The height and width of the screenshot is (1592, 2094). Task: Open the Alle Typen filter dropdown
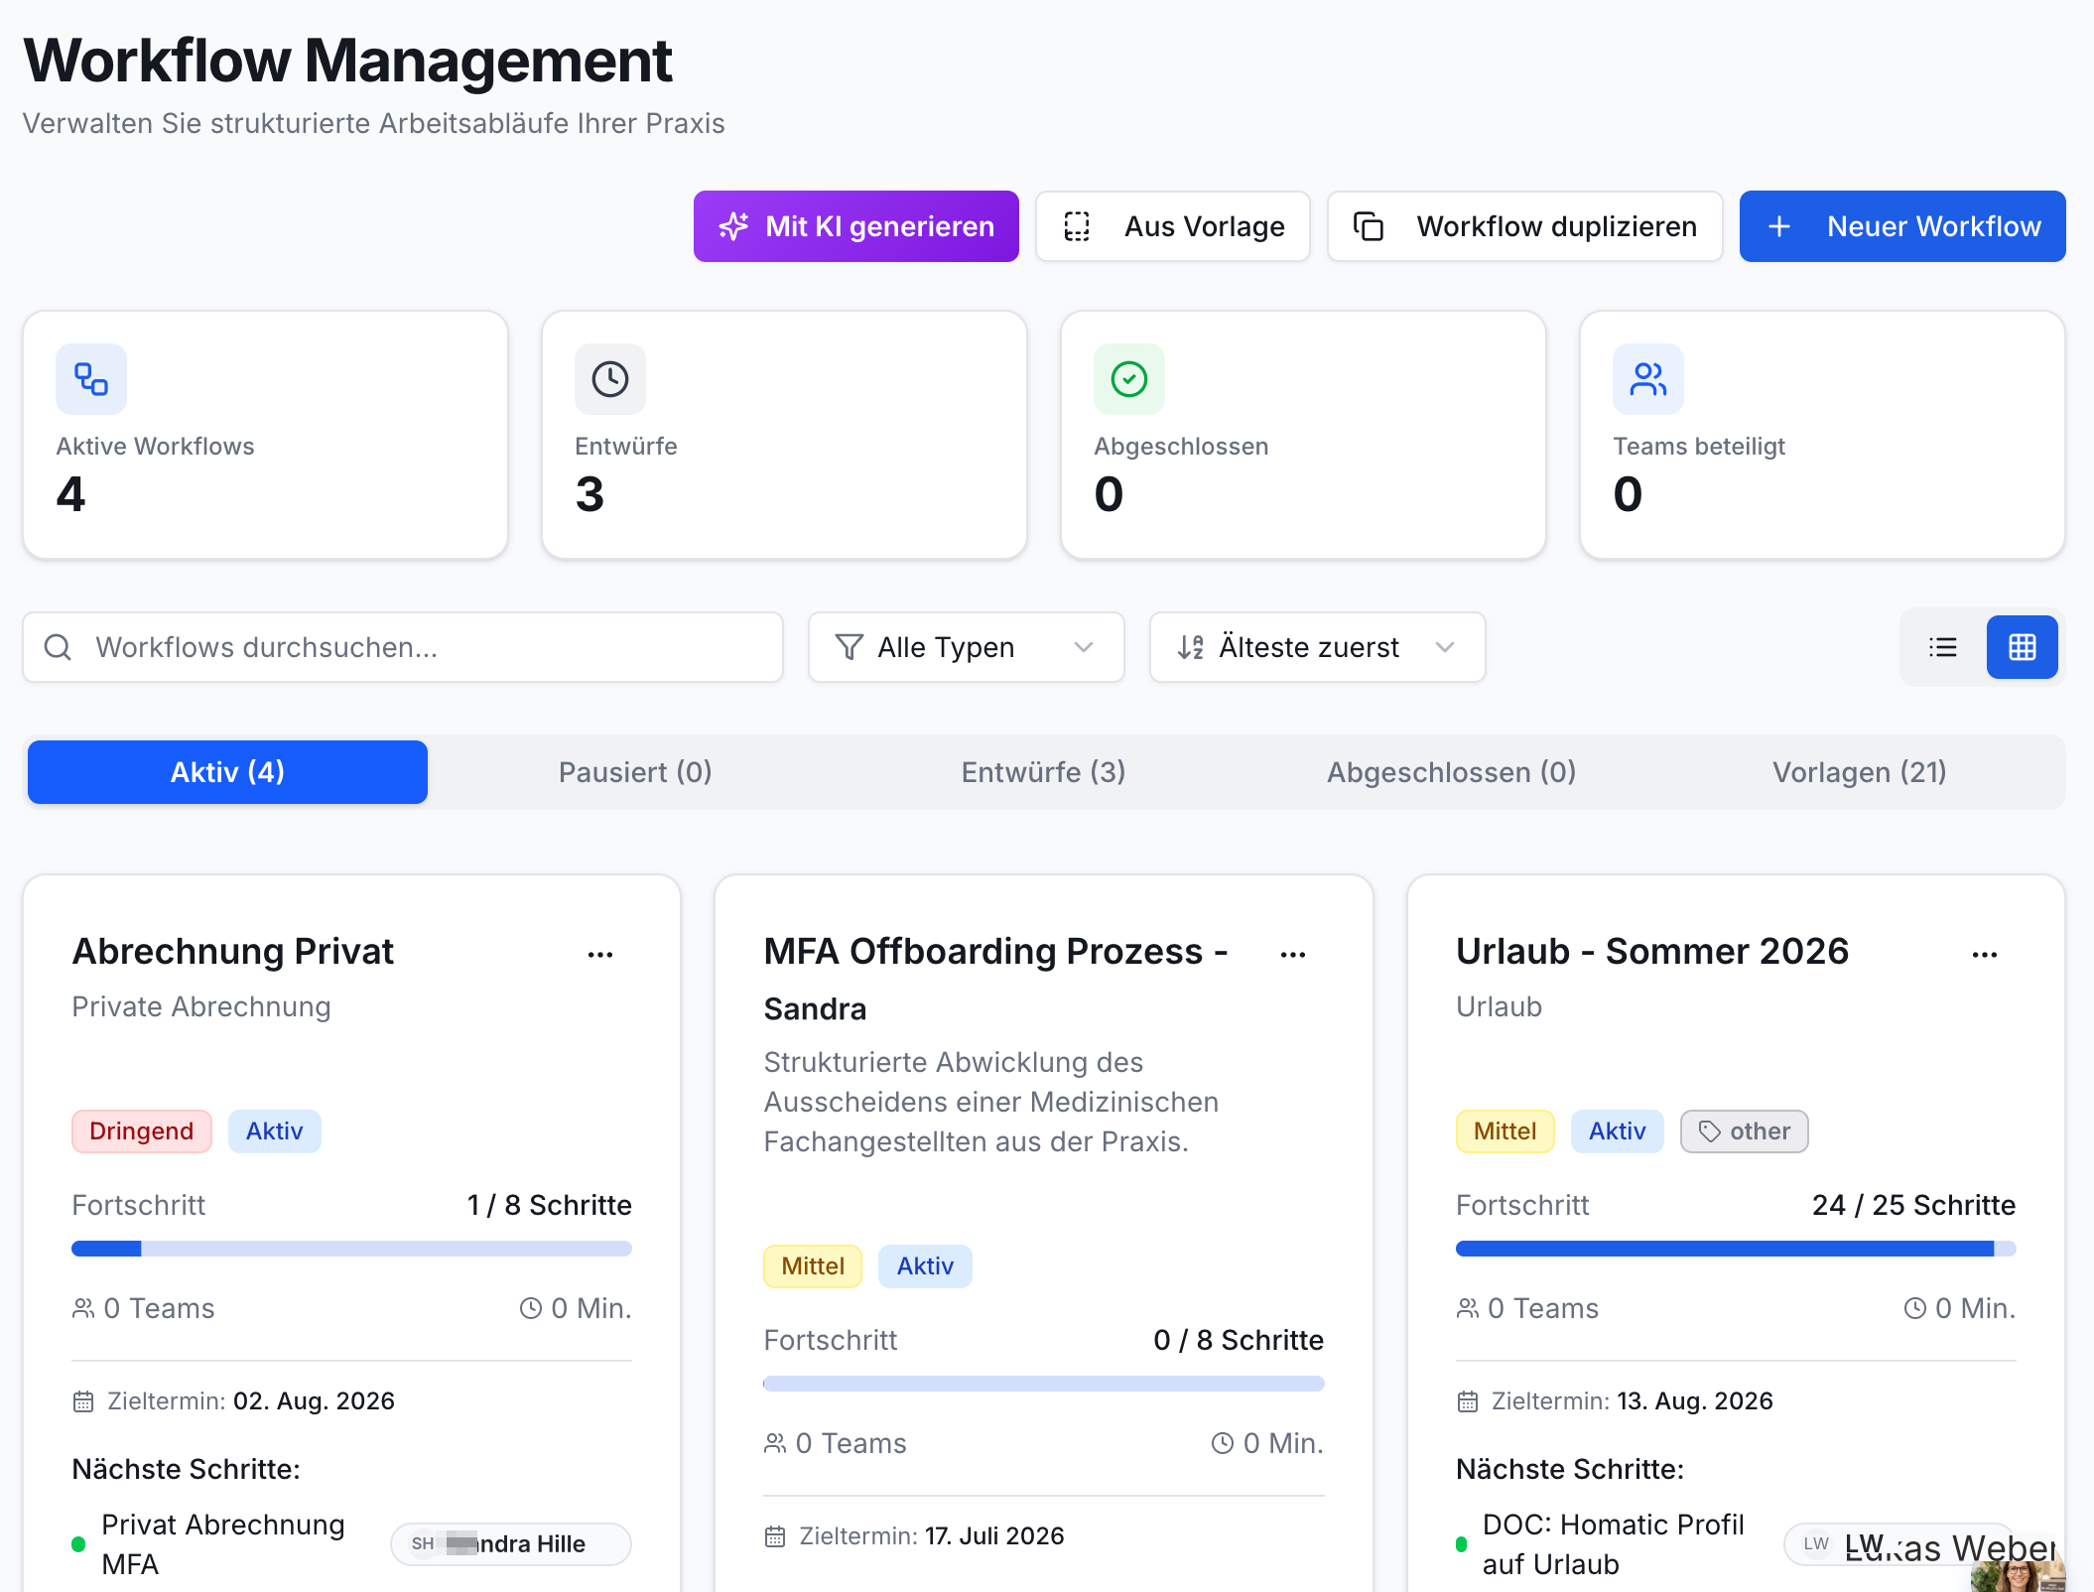pyautogui.click(x=967, y=647)
